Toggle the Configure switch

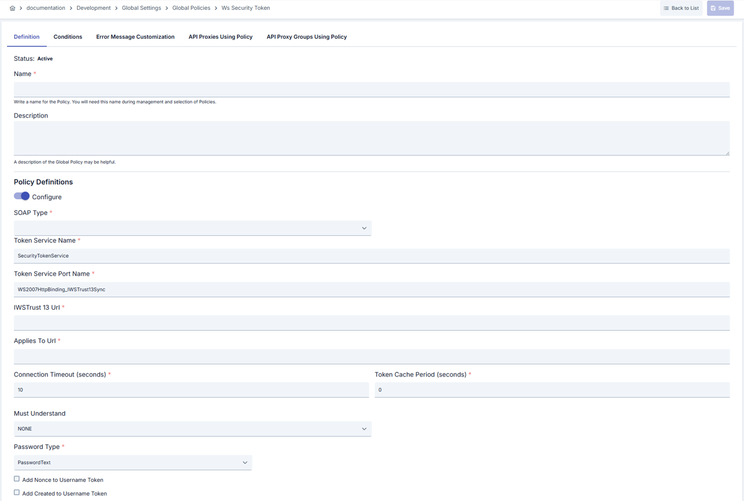21,196
